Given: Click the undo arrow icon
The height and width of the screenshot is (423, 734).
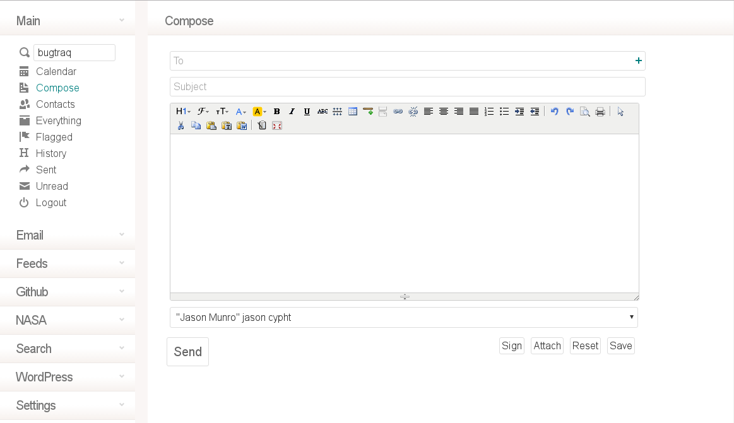Looking at the screenshot, I should [554, 112].
